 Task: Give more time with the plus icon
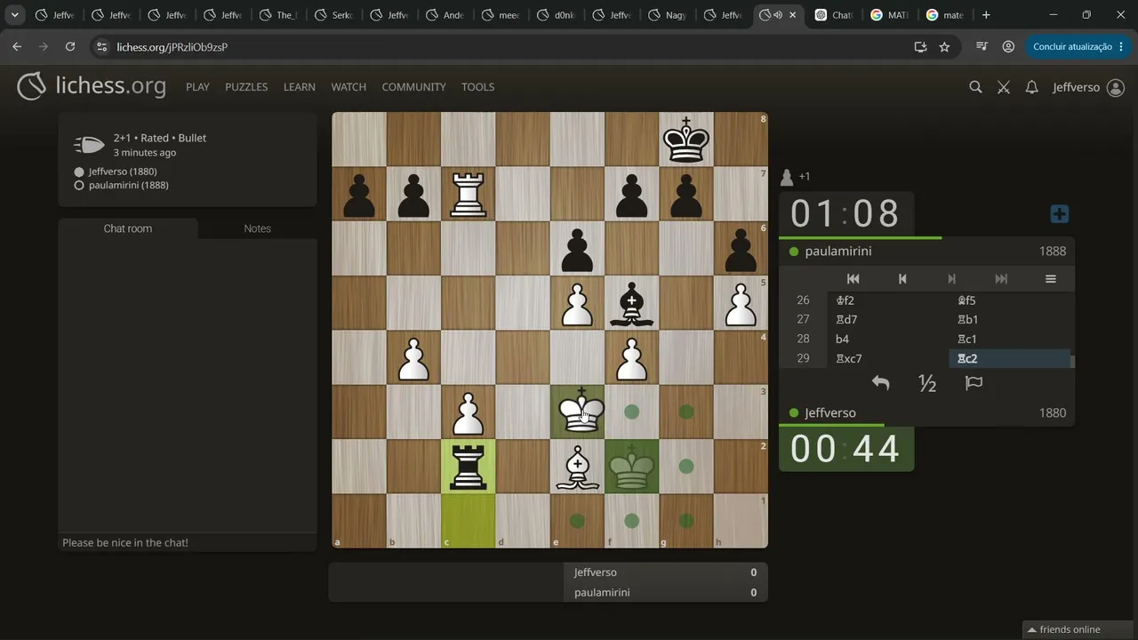(x=1059, y=214)
